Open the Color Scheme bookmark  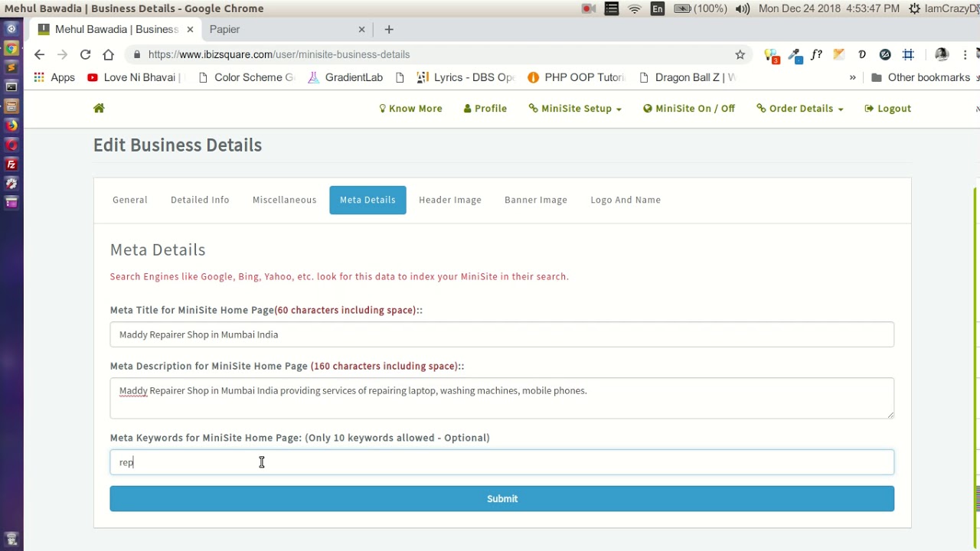pos(246,77)
